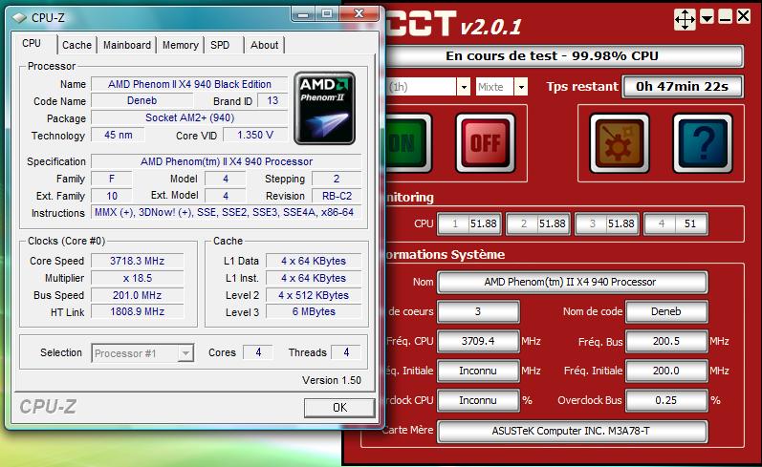Click the Nom de code Deneb field
Screen dimensions: 762x467
pos(666,311)
